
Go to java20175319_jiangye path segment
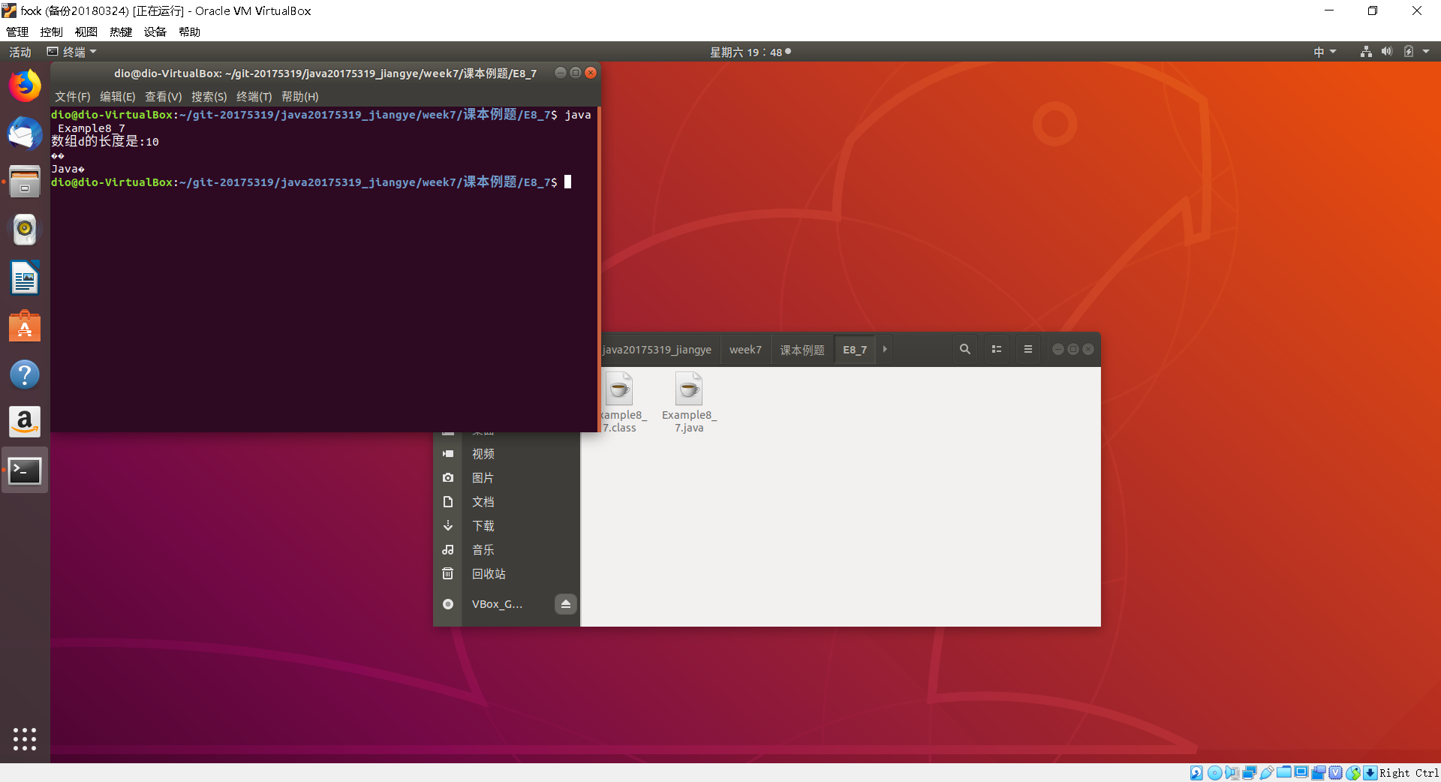coord(659,350)
